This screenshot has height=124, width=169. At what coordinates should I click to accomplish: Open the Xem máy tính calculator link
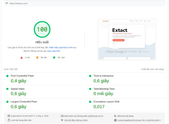point(53,51)
